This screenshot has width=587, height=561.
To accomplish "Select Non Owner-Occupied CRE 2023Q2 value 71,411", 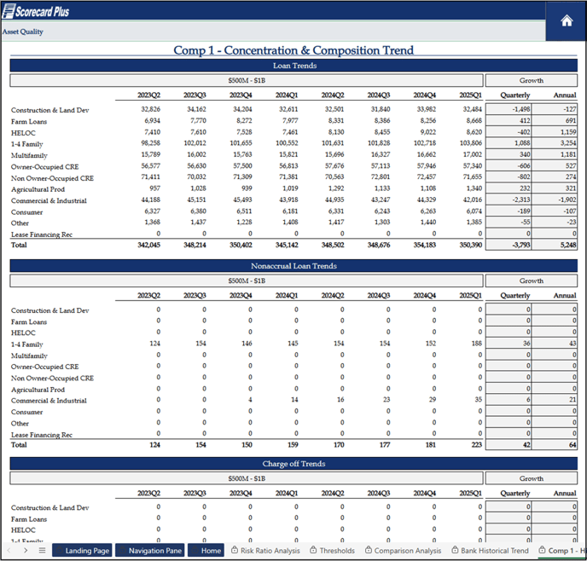I will click(150, 176).
